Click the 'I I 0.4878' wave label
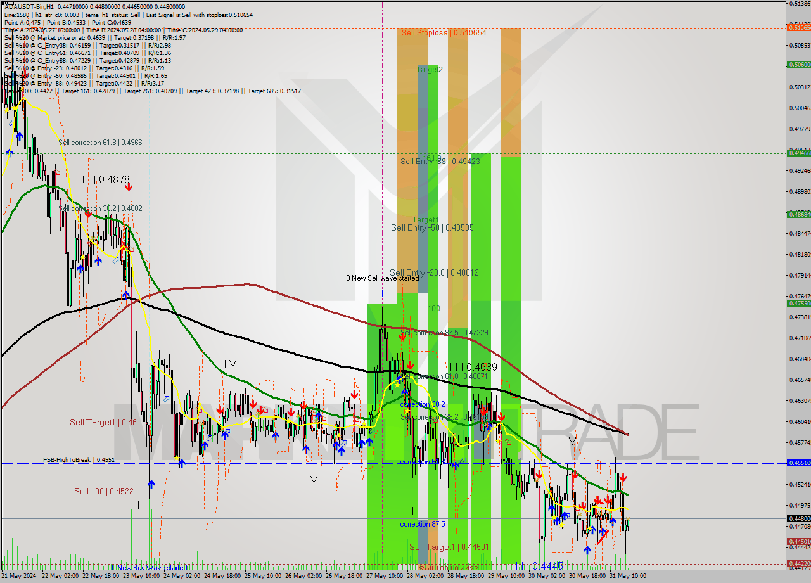Viewport: 811px width, 583px height. tap(106, 180)
